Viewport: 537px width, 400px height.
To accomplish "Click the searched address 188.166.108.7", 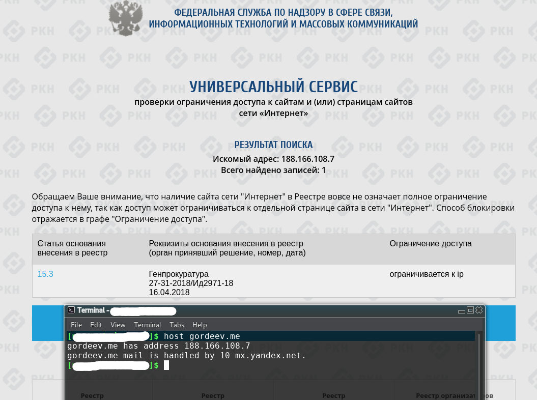I will point(308,159).
